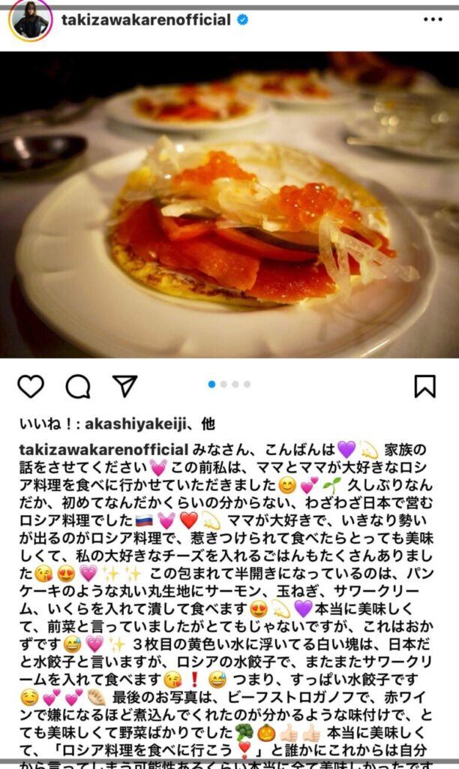Tap the heart like icon
Image resolution: width=459 pixels, height=769 pixels.
click(x=31, y=386)
